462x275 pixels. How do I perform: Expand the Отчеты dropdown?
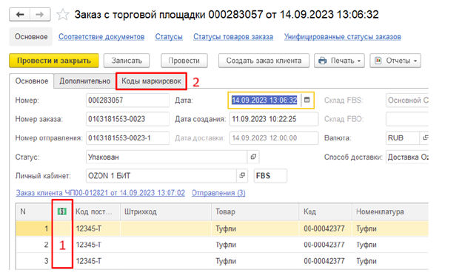(395, 61)
